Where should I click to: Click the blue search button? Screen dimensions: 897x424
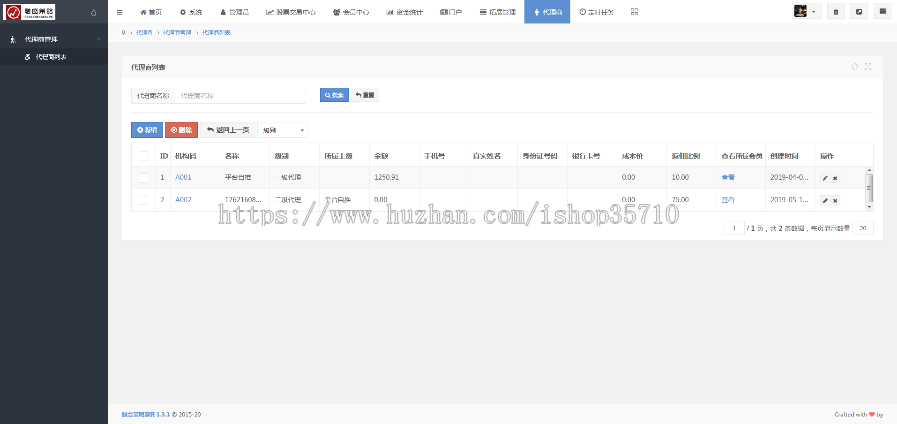pyautogui.click(x=334, y=95)
